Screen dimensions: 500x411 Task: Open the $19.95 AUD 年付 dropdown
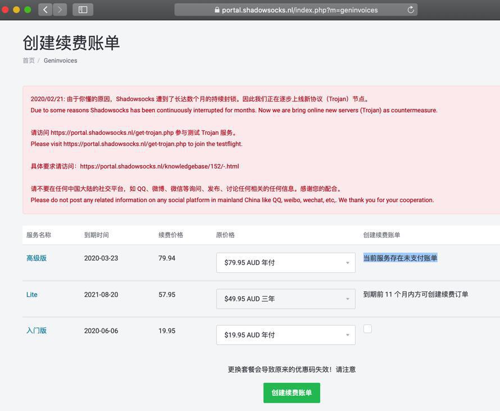[286, 335]
